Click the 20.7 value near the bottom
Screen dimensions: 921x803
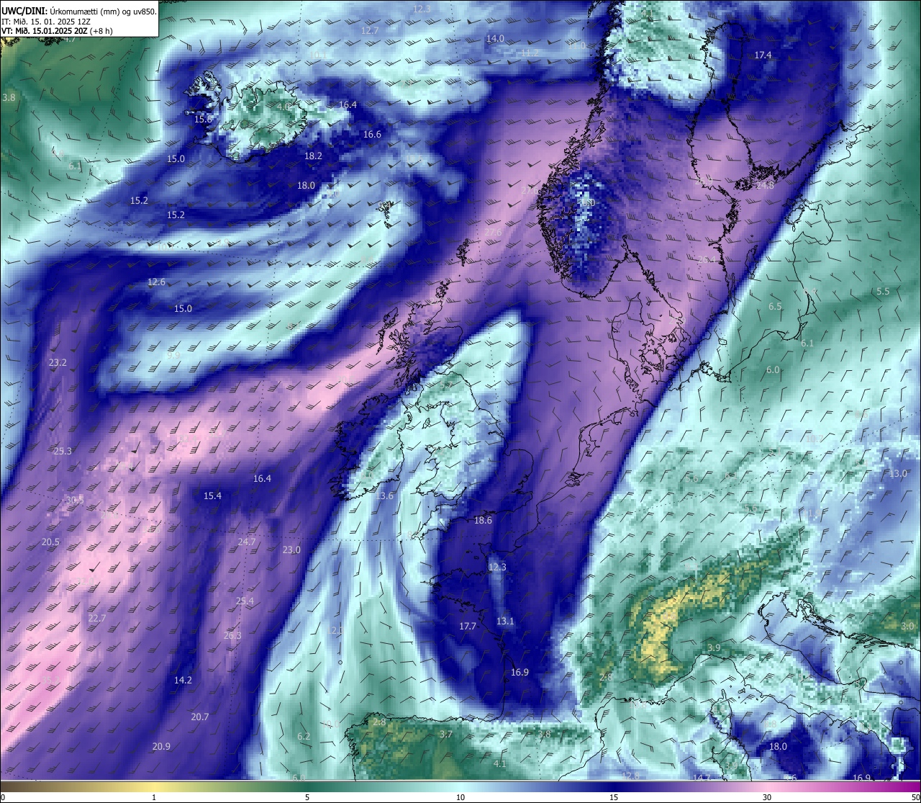200,717
